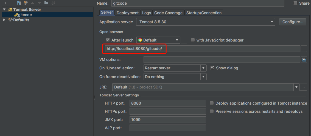Remove the selected configuration with minus icon
The image size is (311, 136).
click(x=12, y=3)
